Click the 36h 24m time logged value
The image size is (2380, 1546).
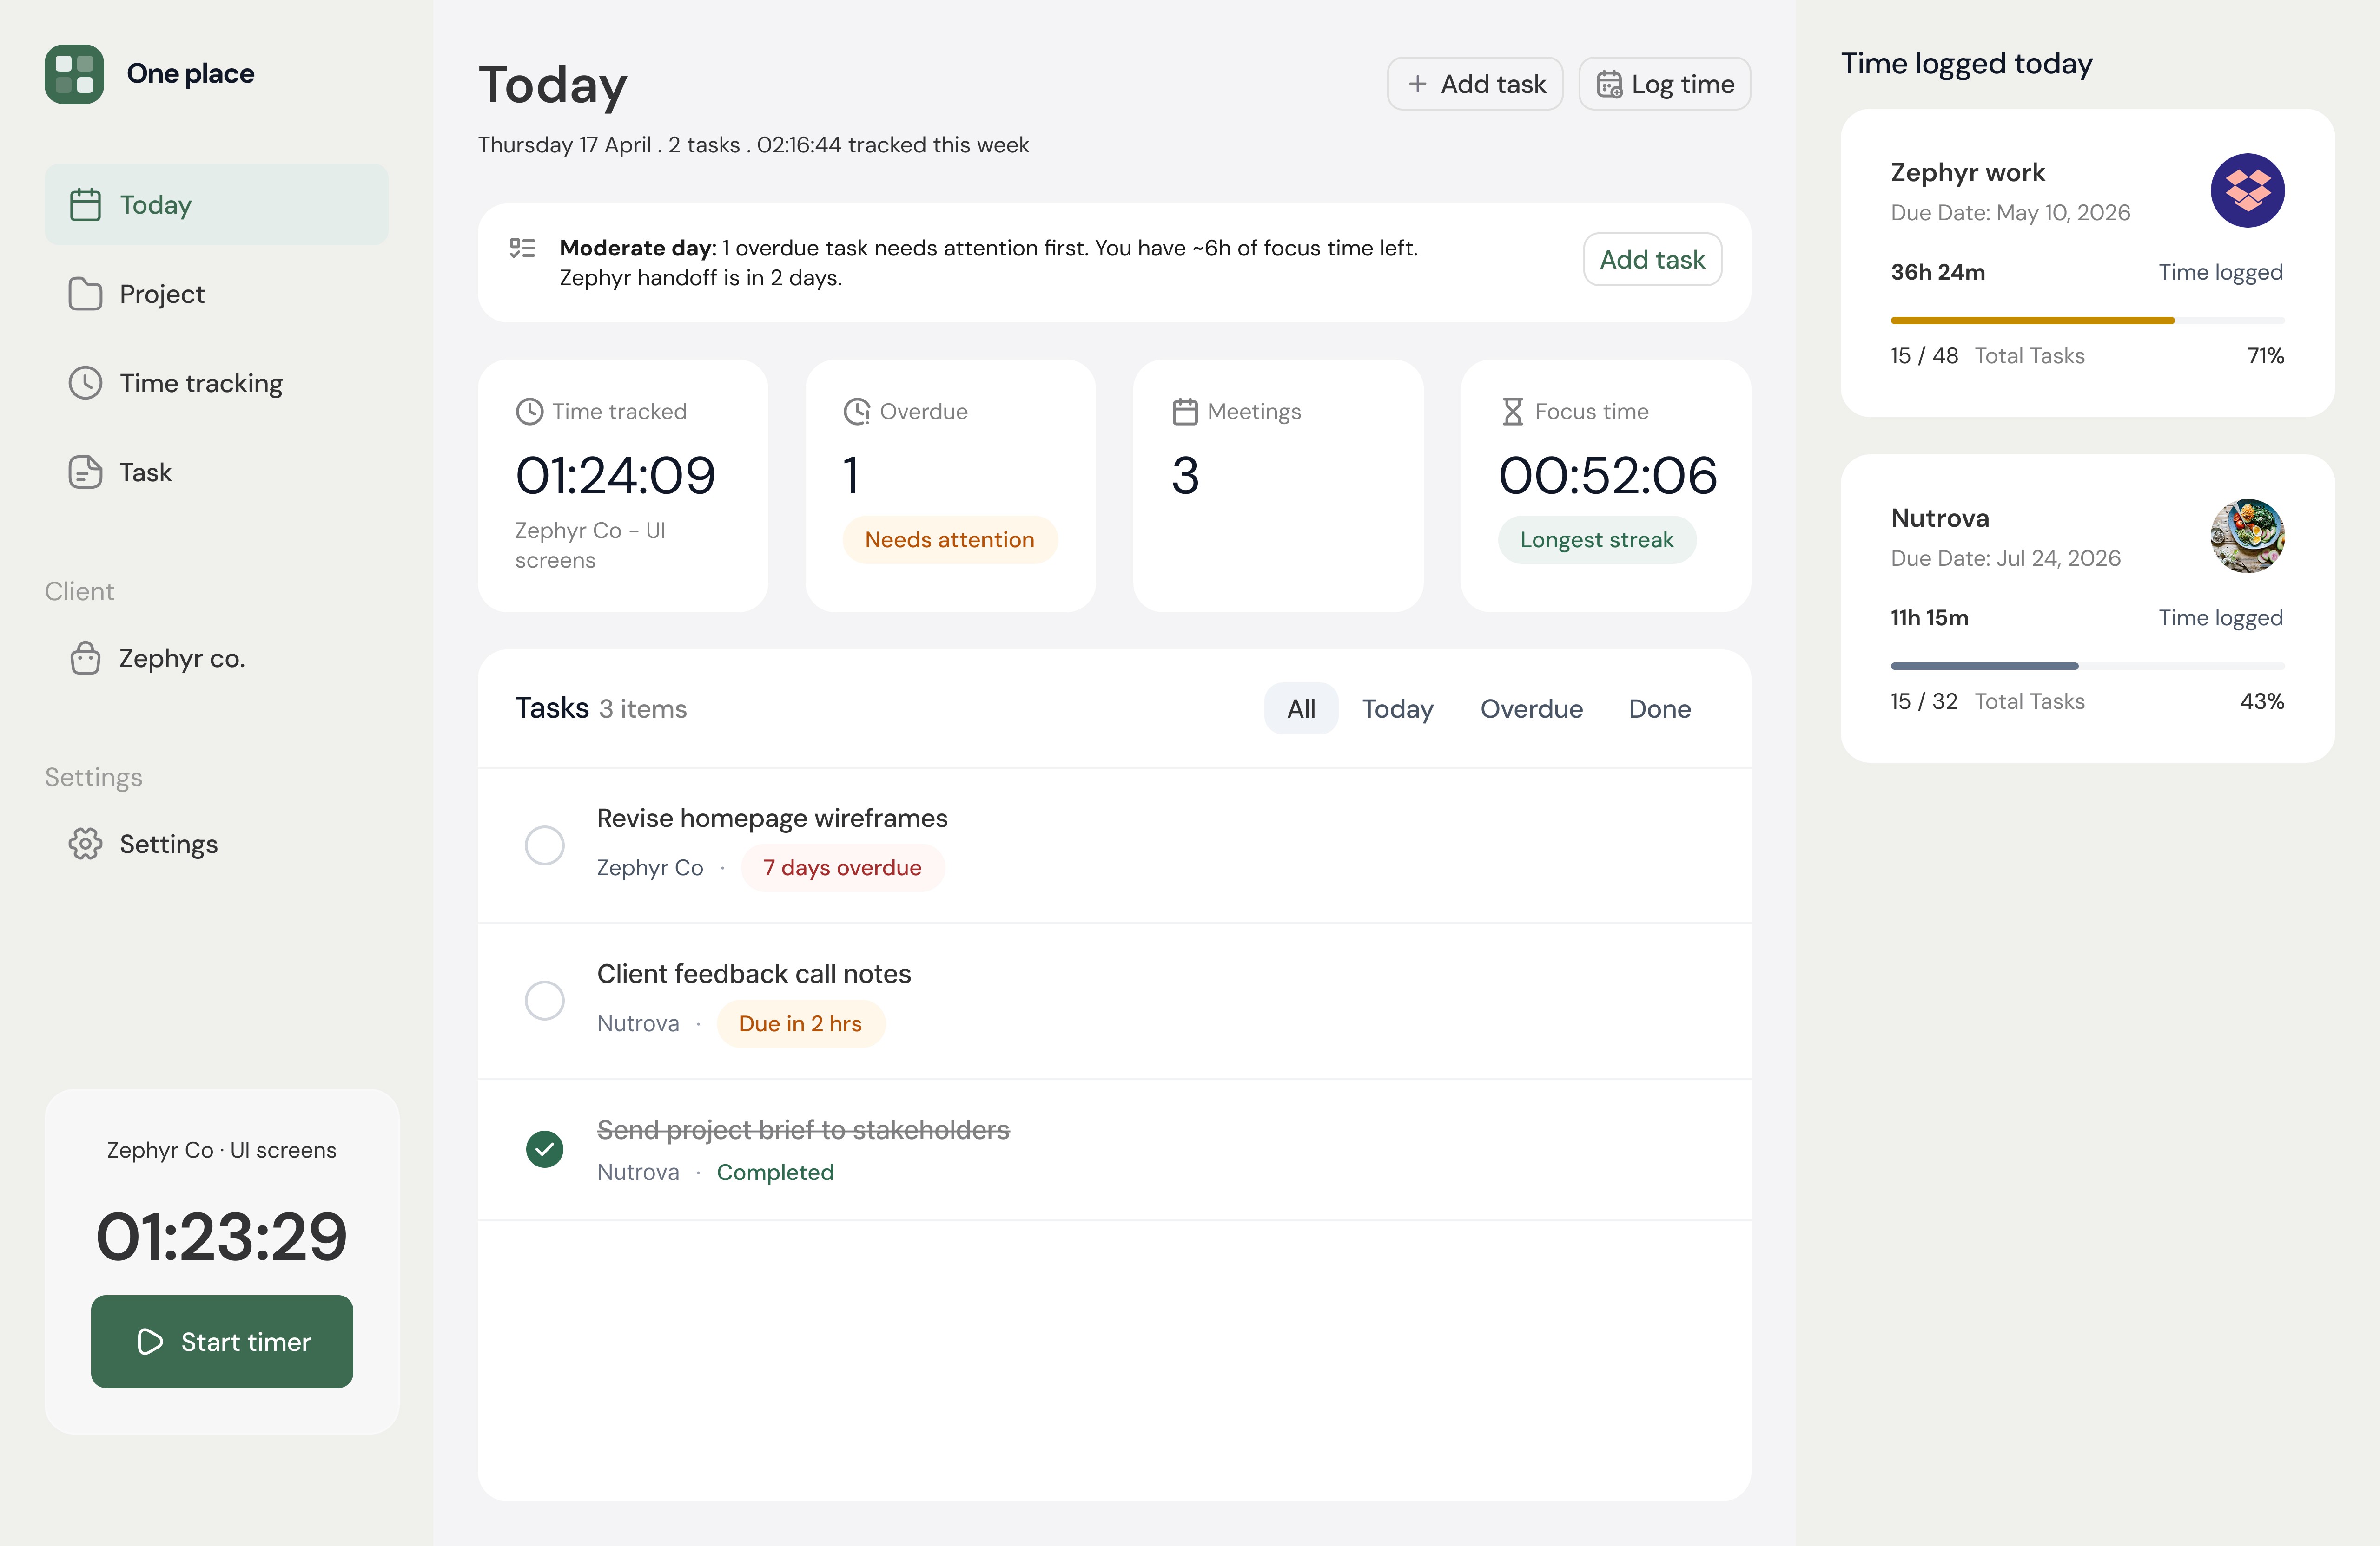[1937, 272]
